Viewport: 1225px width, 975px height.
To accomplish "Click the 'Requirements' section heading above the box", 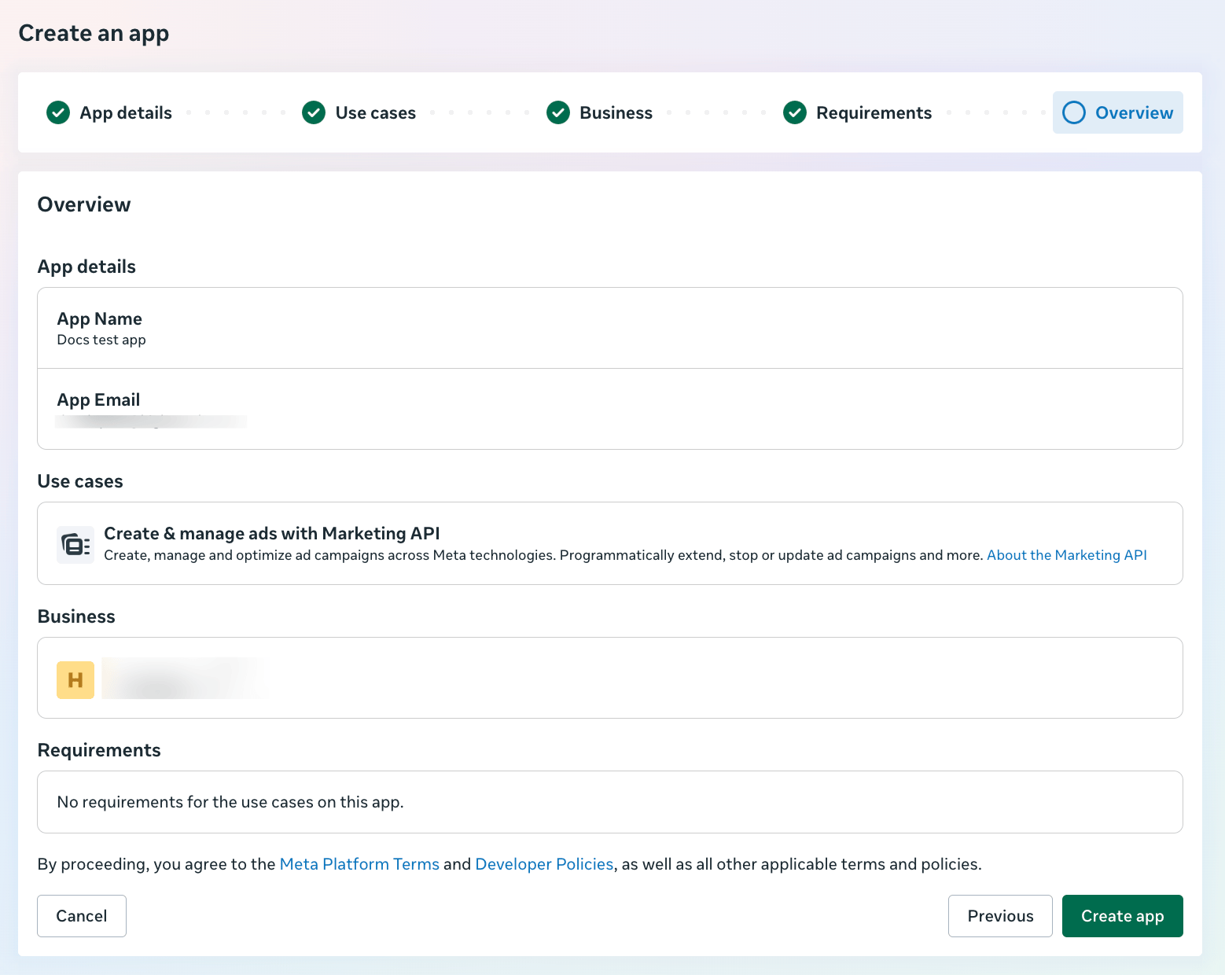I will tap(99, 750).
